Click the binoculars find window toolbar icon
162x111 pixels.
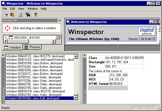pyautogui.click(x=28, y=15)
